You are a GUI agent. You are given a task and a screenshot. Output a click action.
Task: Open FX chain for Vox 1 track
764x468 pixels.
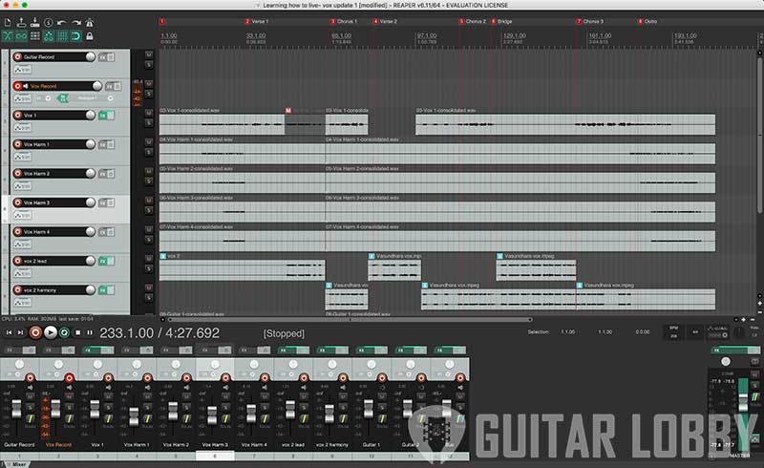click(x=103, y=116)
